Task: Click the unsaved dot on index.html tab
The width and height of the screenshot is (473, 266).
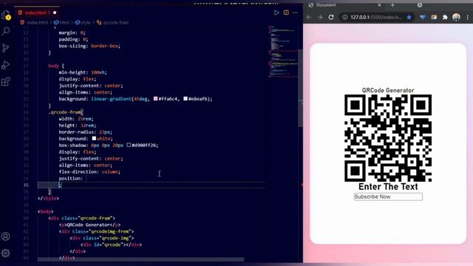Action: coord(55,13)
